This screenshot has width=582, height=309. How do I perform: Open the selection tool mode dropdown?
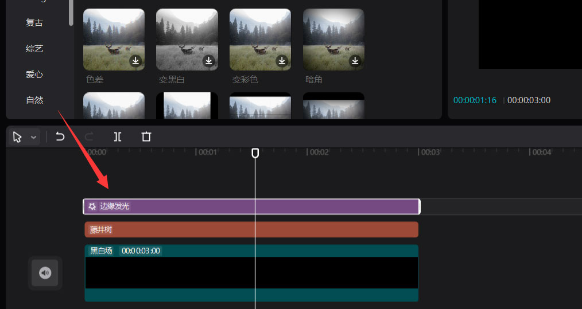pos(33,138)
